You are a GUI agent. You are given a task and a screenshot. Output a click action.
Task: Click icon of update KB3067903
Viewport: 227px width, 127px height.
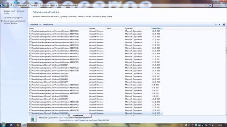[x=30, y=59]
